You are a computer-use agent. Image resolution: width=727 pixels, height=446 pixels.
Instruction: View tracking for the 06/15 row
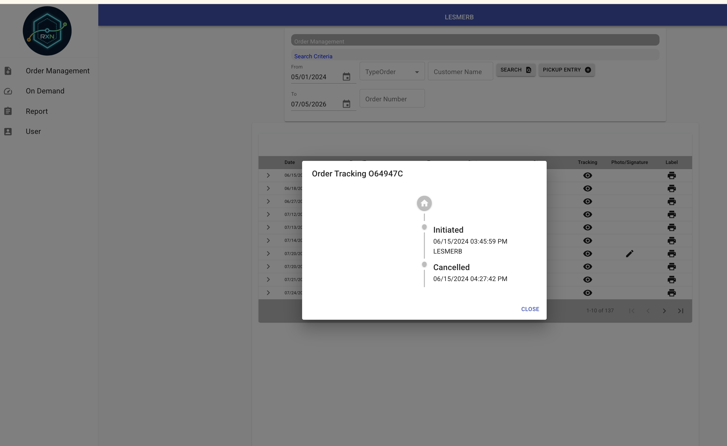(587, 175)
